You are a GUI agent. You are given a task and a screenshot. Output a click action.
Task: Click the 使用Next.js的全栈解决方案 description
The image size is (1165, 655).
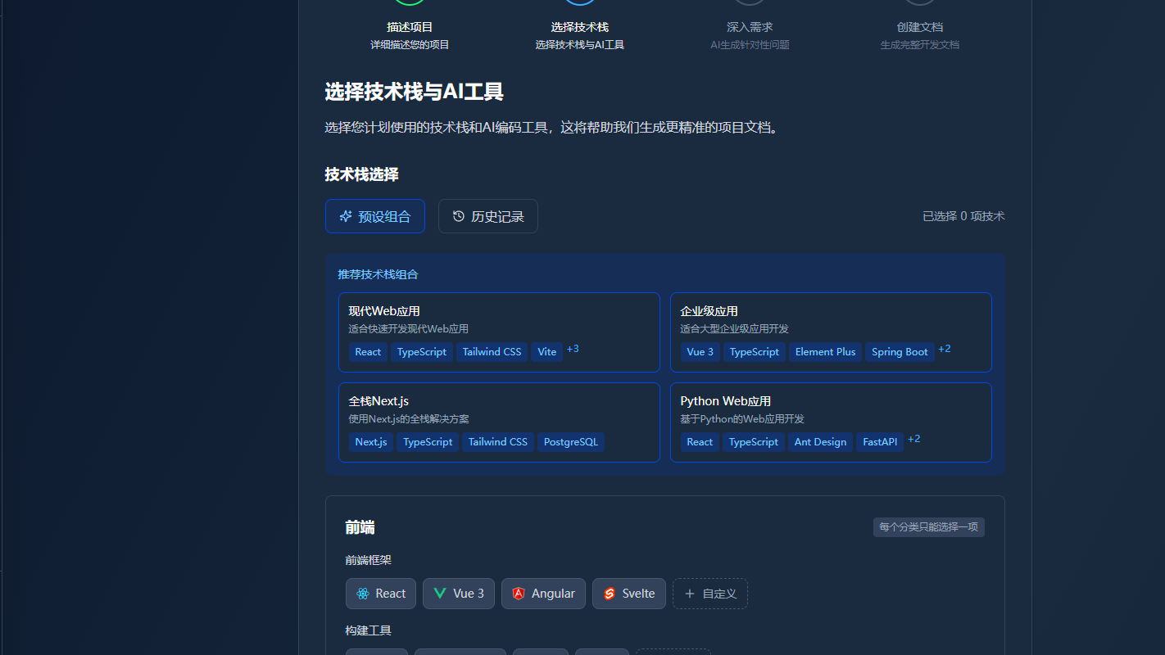click(x=409, y=419)
